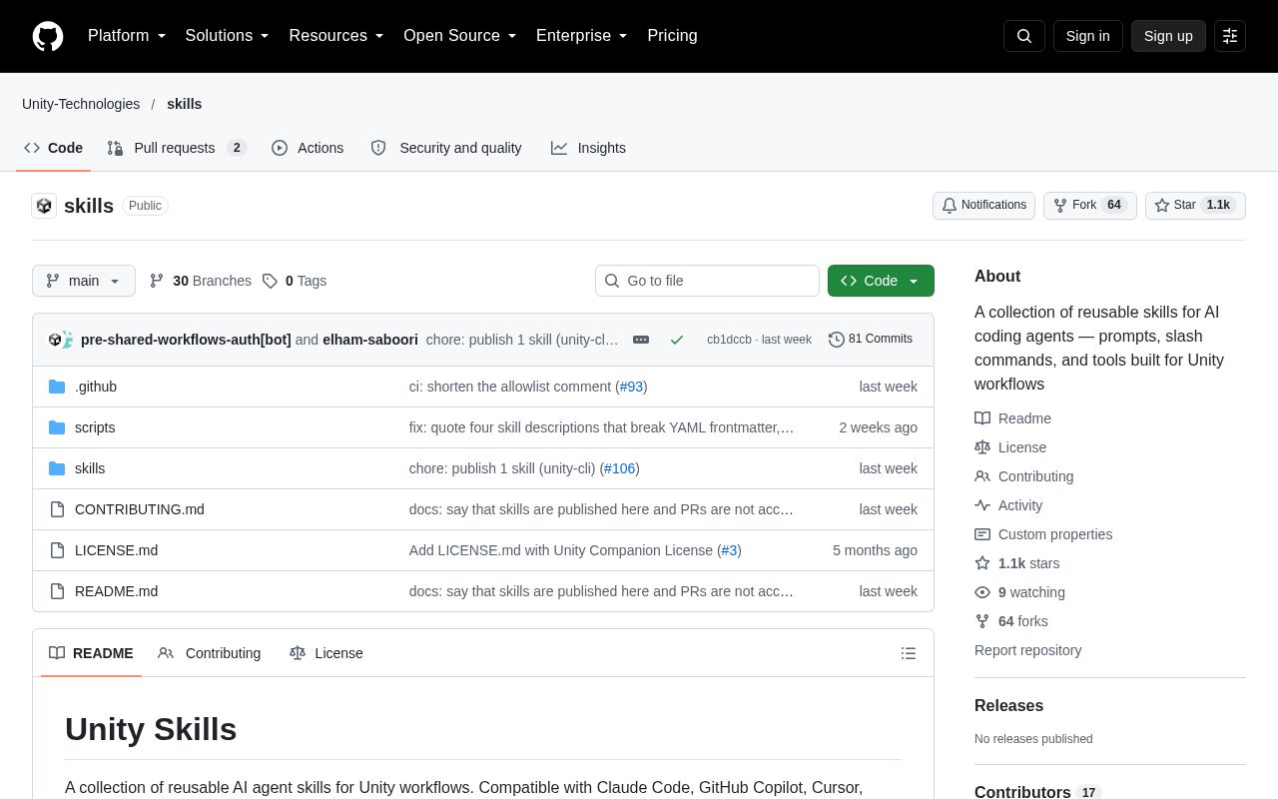Image resolution: width=1278 pixels, height=799 pixels.
Task: Click the search magnifier icon
Action: [x=1024, y=36]
